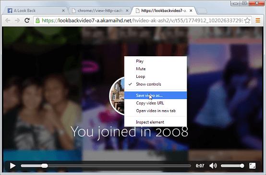Open the Chrome hamburger menu
The image size is (266, 175).
(258, 21)
